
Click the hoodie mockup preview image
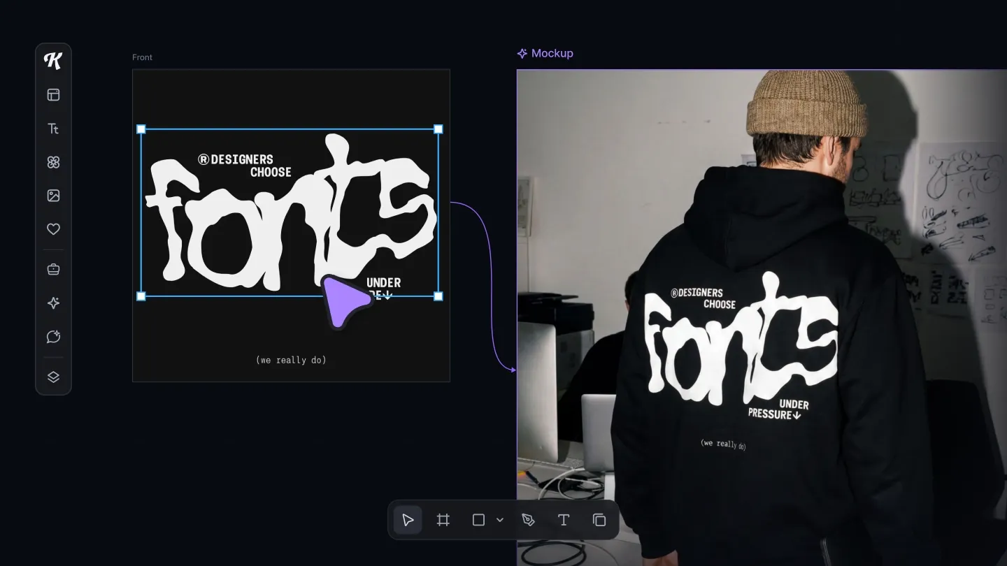pos(762,317)
